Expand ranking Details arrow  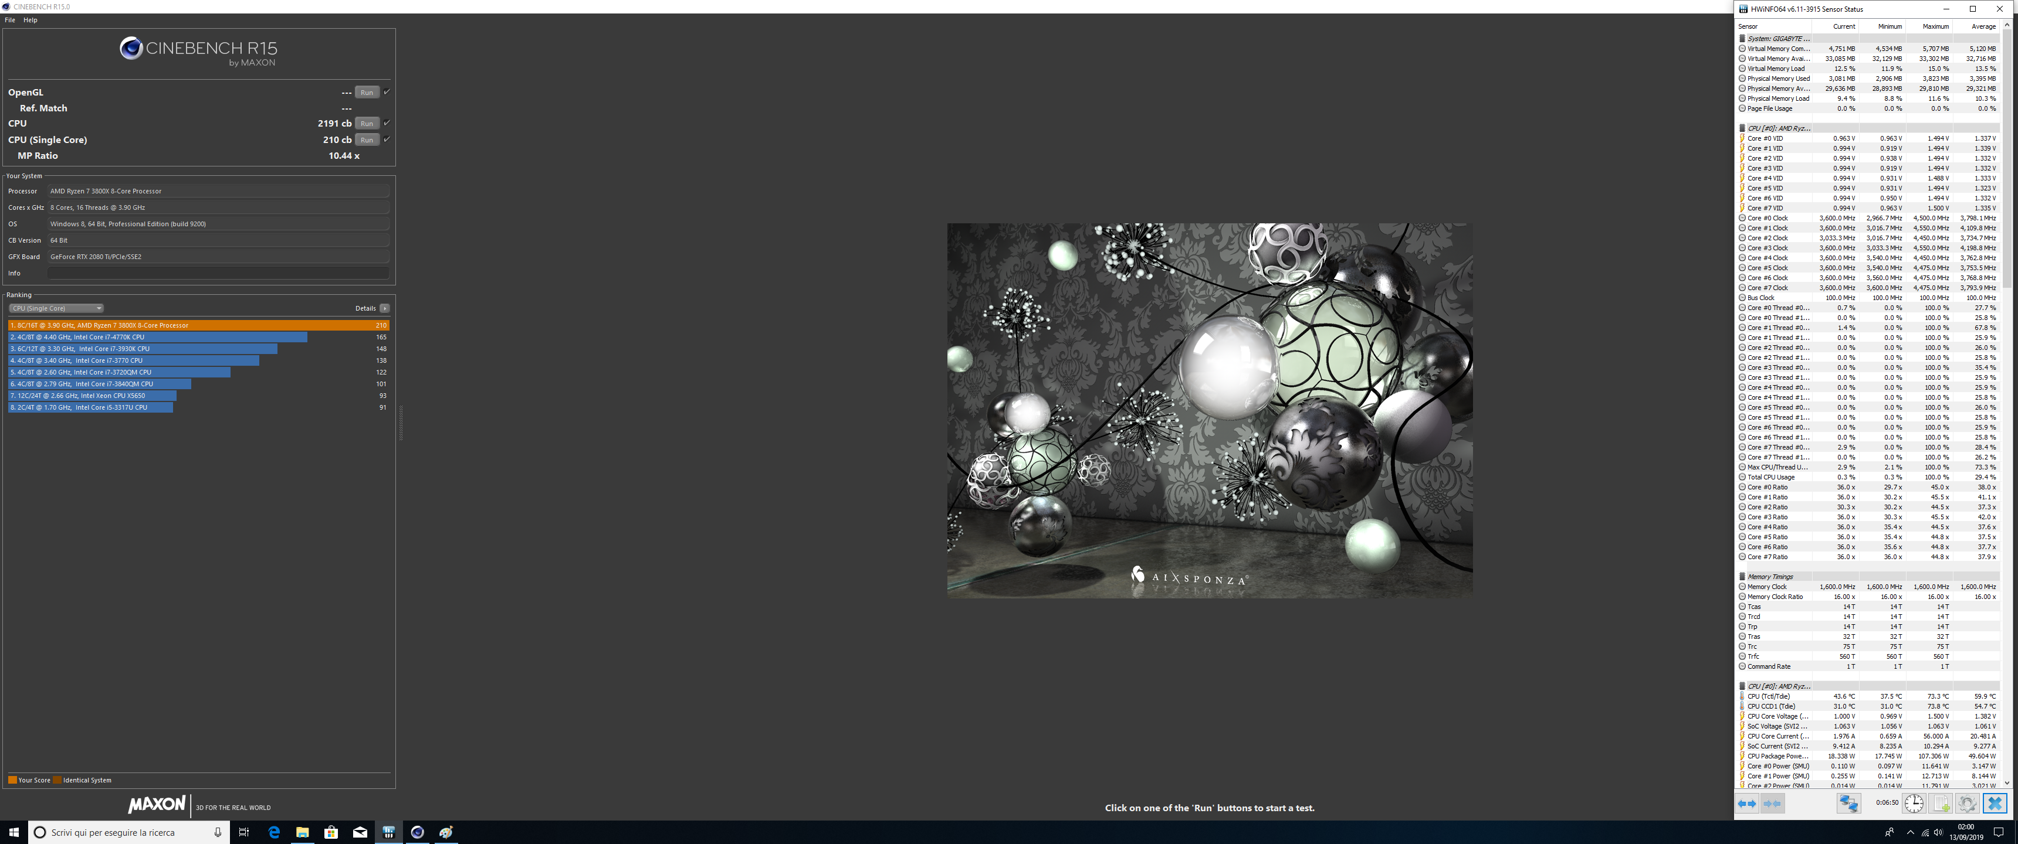pos(385,308)
